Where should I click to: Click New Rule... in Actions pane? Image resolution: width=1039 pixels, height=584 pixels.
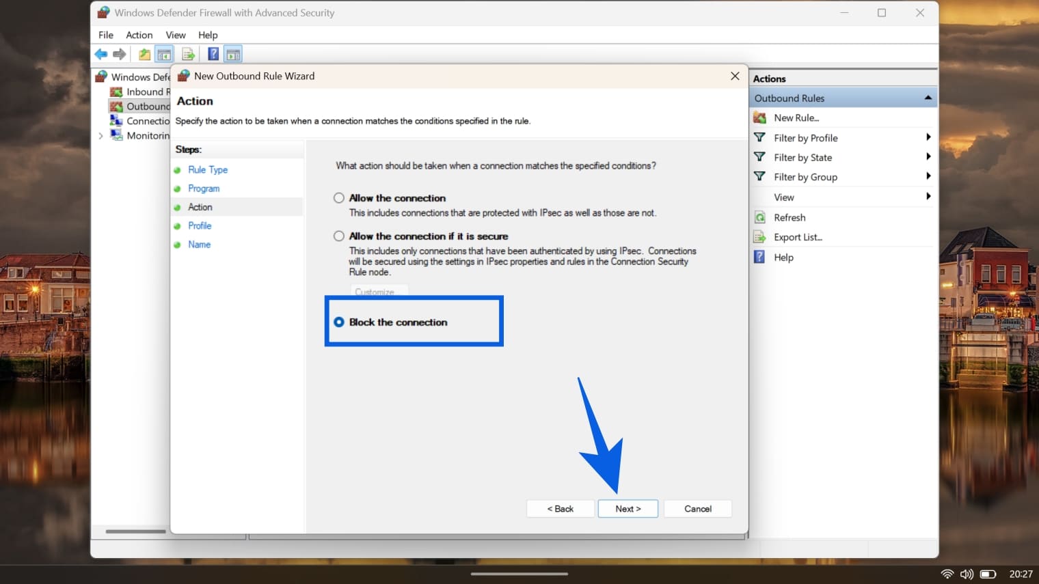[796, 117]
